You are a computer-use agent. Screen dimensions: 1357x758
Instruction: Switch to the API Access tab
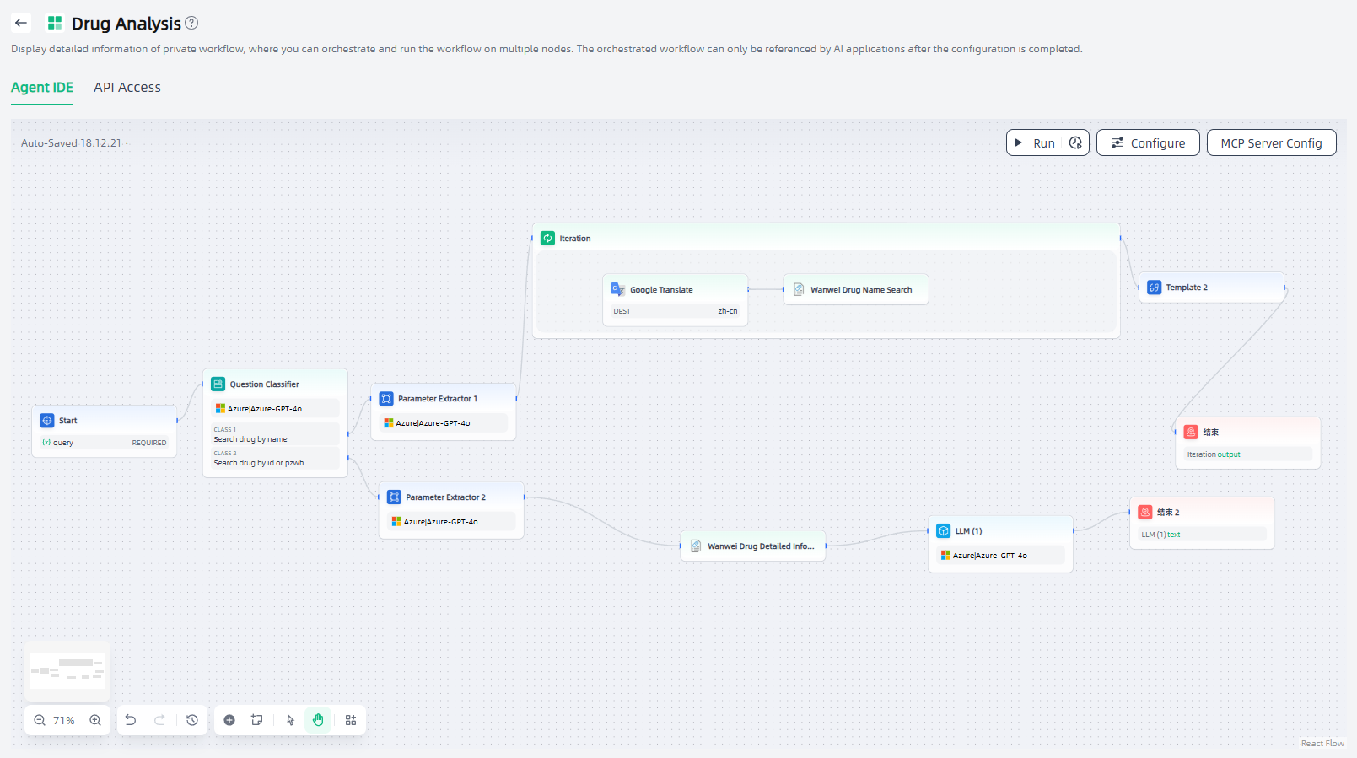click(x=127, y=88)
